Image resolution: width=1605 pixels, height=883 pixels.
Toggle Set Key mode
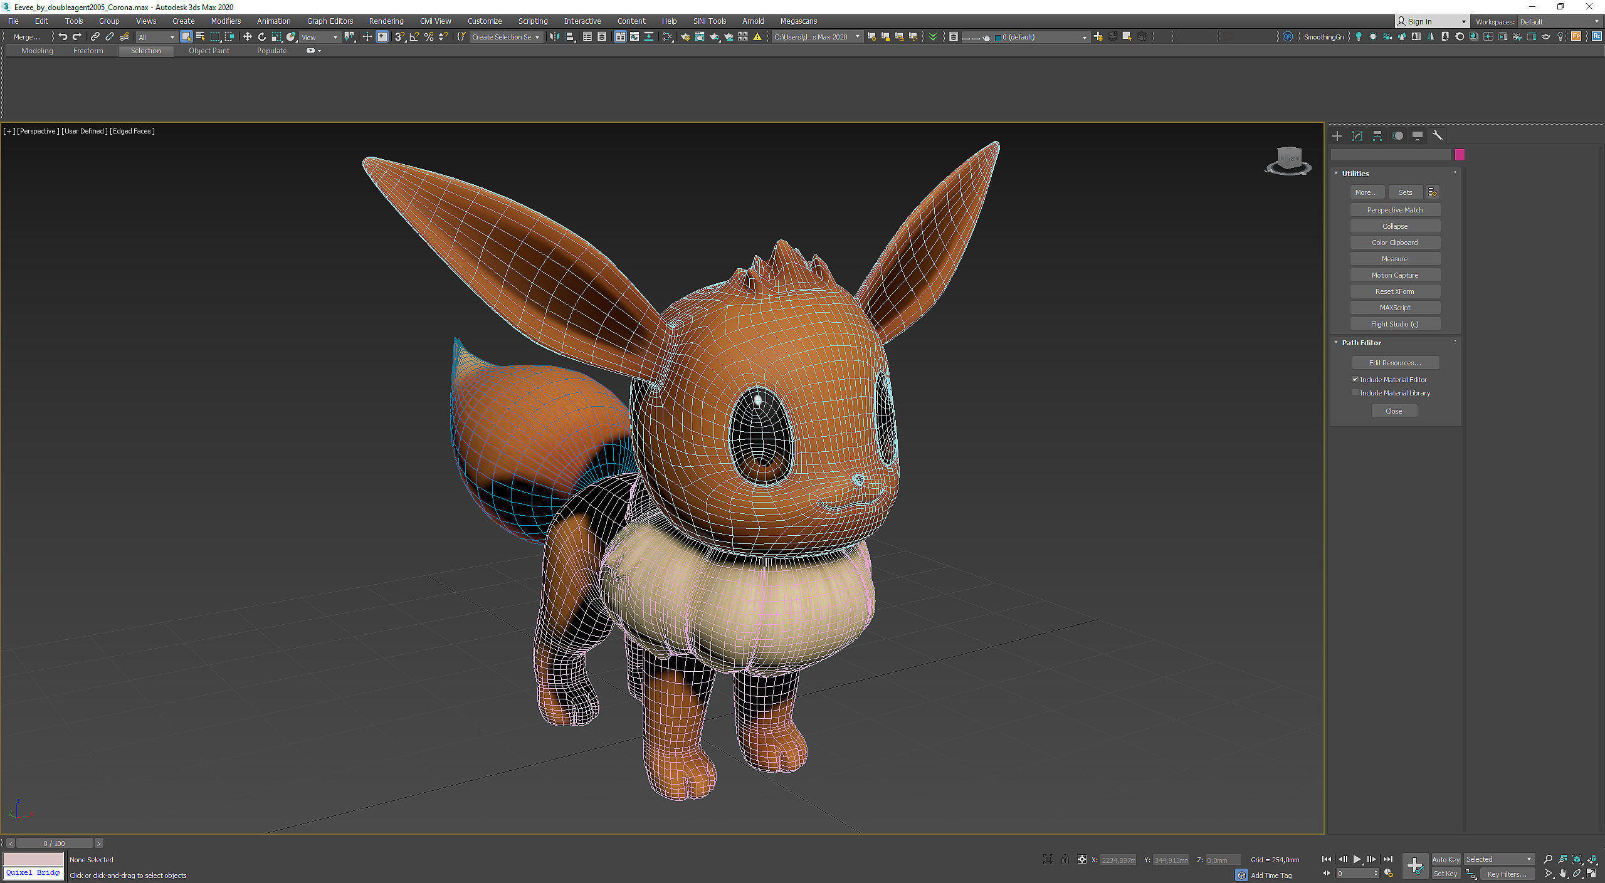[x=1446, y=874]
